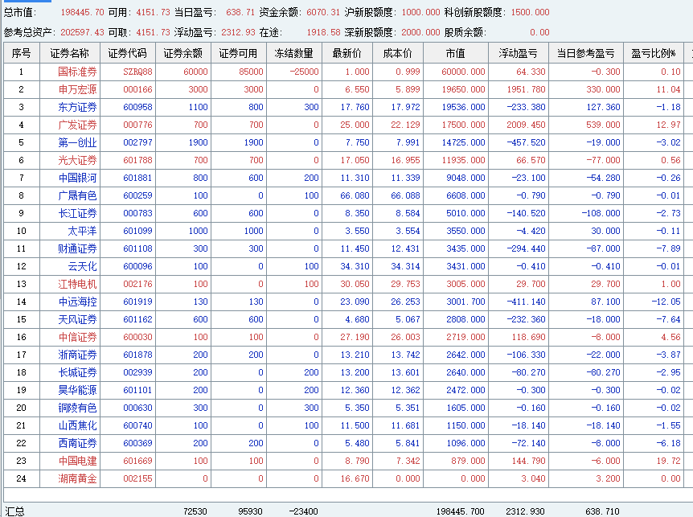Select the 铜陵有色 stock name

click(77, 408)
